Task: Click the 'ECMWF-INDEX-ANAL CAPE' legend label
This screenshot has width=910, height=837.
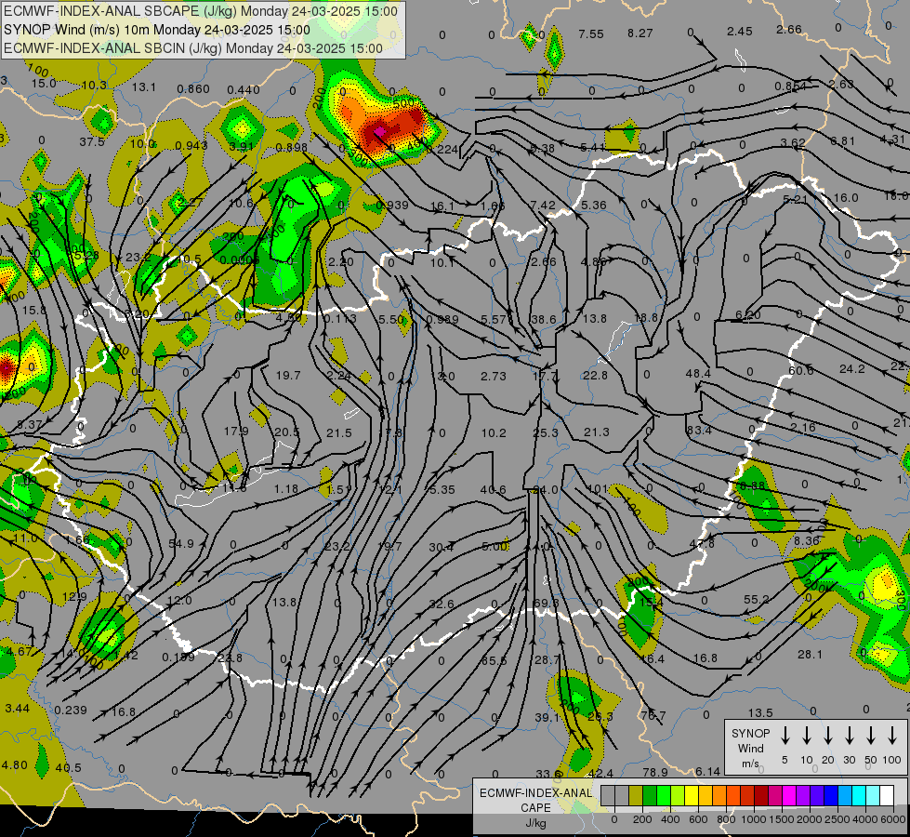Action: coord(535,800)
